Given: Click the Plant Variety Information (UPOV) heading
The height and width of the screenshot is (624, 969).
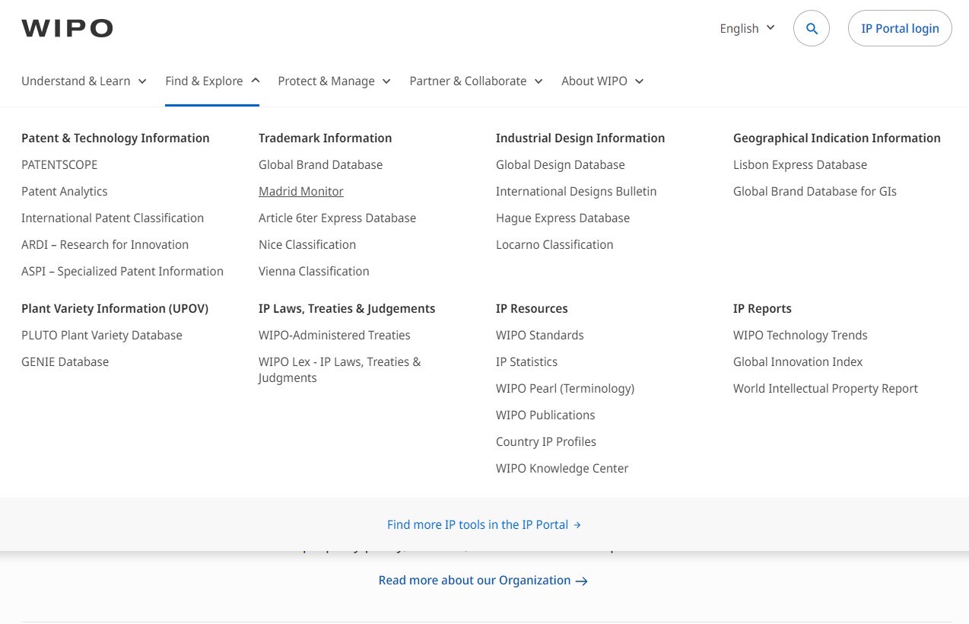Looking at the screenshot, I should point(115,309).
